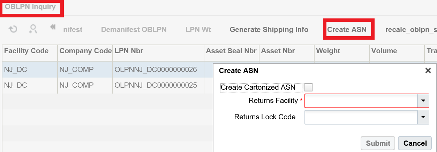Open the search magnifier icon
Image resolution: width=437 pixels, height=152 pixels.
pyautogui.click(x=33, y=29)
